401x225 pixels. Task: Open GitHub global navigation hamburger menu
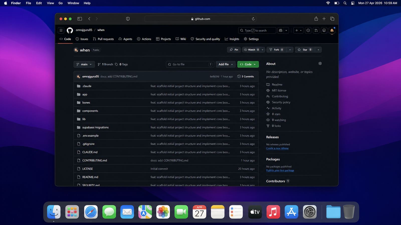coord(61,30)
